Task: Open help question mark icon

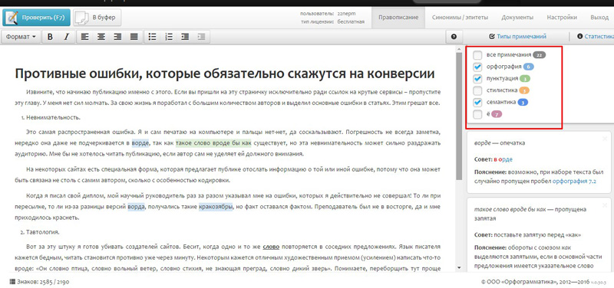Action: coord(454,37)
